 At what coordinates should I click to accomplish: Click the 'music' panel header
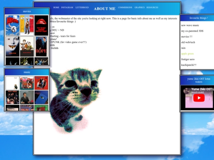[x=27, y=72]
